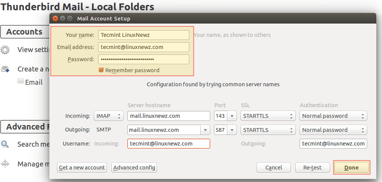The height and width of the screenshot is (182, 382).
Task: Expand the outgoing SMTP hostname dropdown arrow
Action: (x=205, y=130)
